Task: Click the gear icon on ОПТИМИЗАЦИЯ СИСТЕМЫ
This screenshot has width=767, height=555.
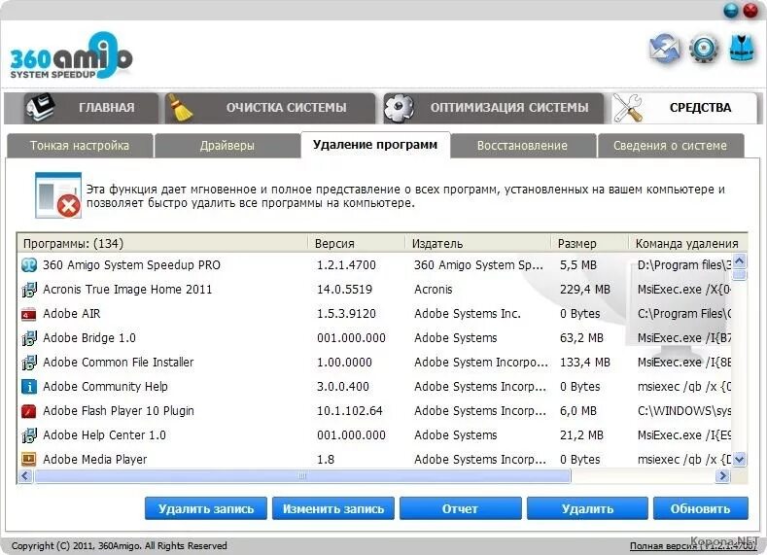Action: pyautogui.click(x=399, y=108)
